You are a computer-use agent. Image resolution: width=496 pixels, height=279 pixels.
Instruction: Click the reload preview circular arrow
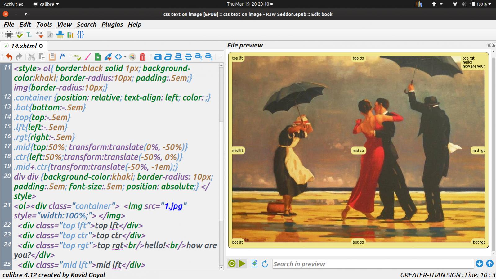pyautogui.click(x=265, y=264)
